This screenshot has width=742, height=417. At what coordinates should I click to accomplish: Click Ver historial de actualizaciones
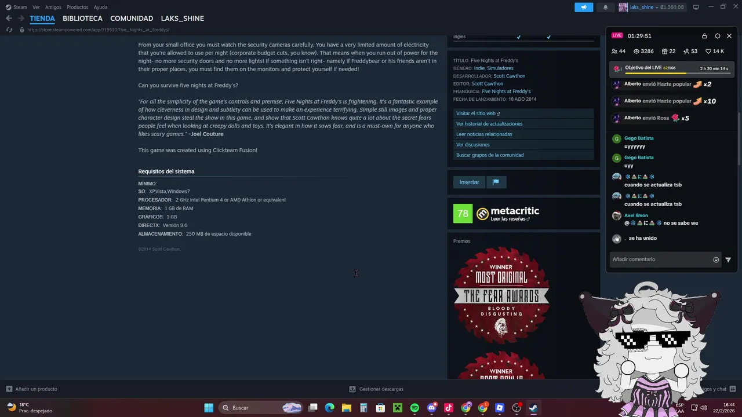coord(523,124)
